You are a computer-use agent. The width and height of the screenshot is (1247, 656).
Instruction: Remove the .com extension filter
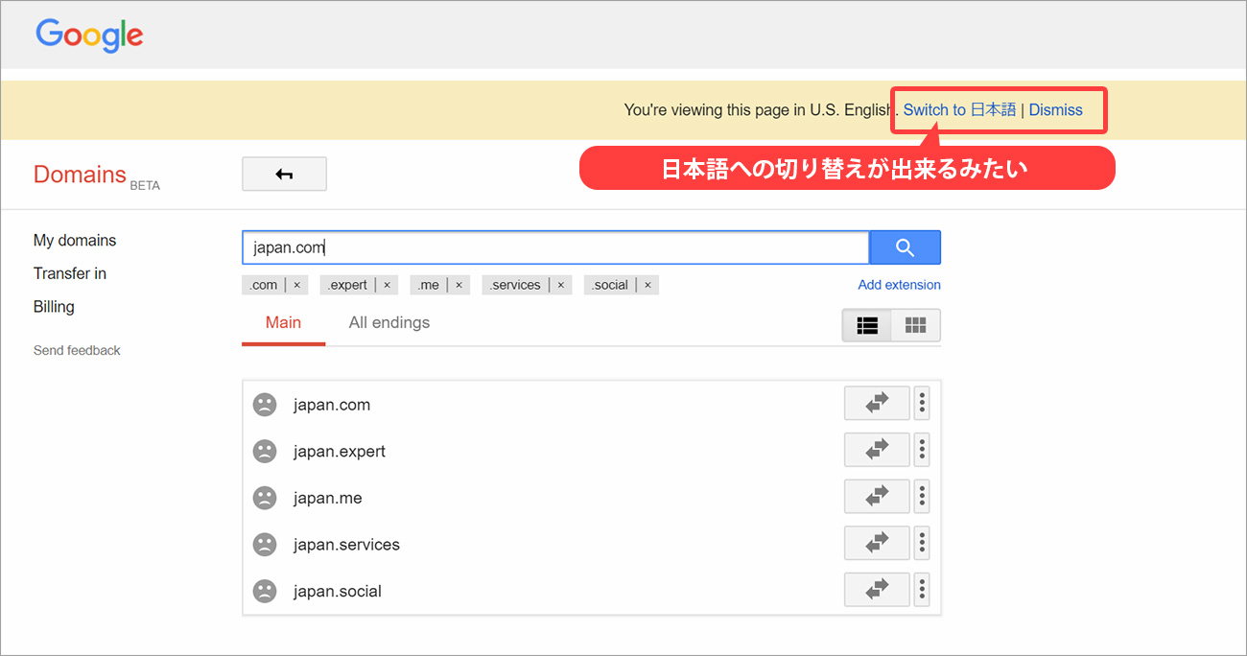pyautogui.click(x=296, y=285)
